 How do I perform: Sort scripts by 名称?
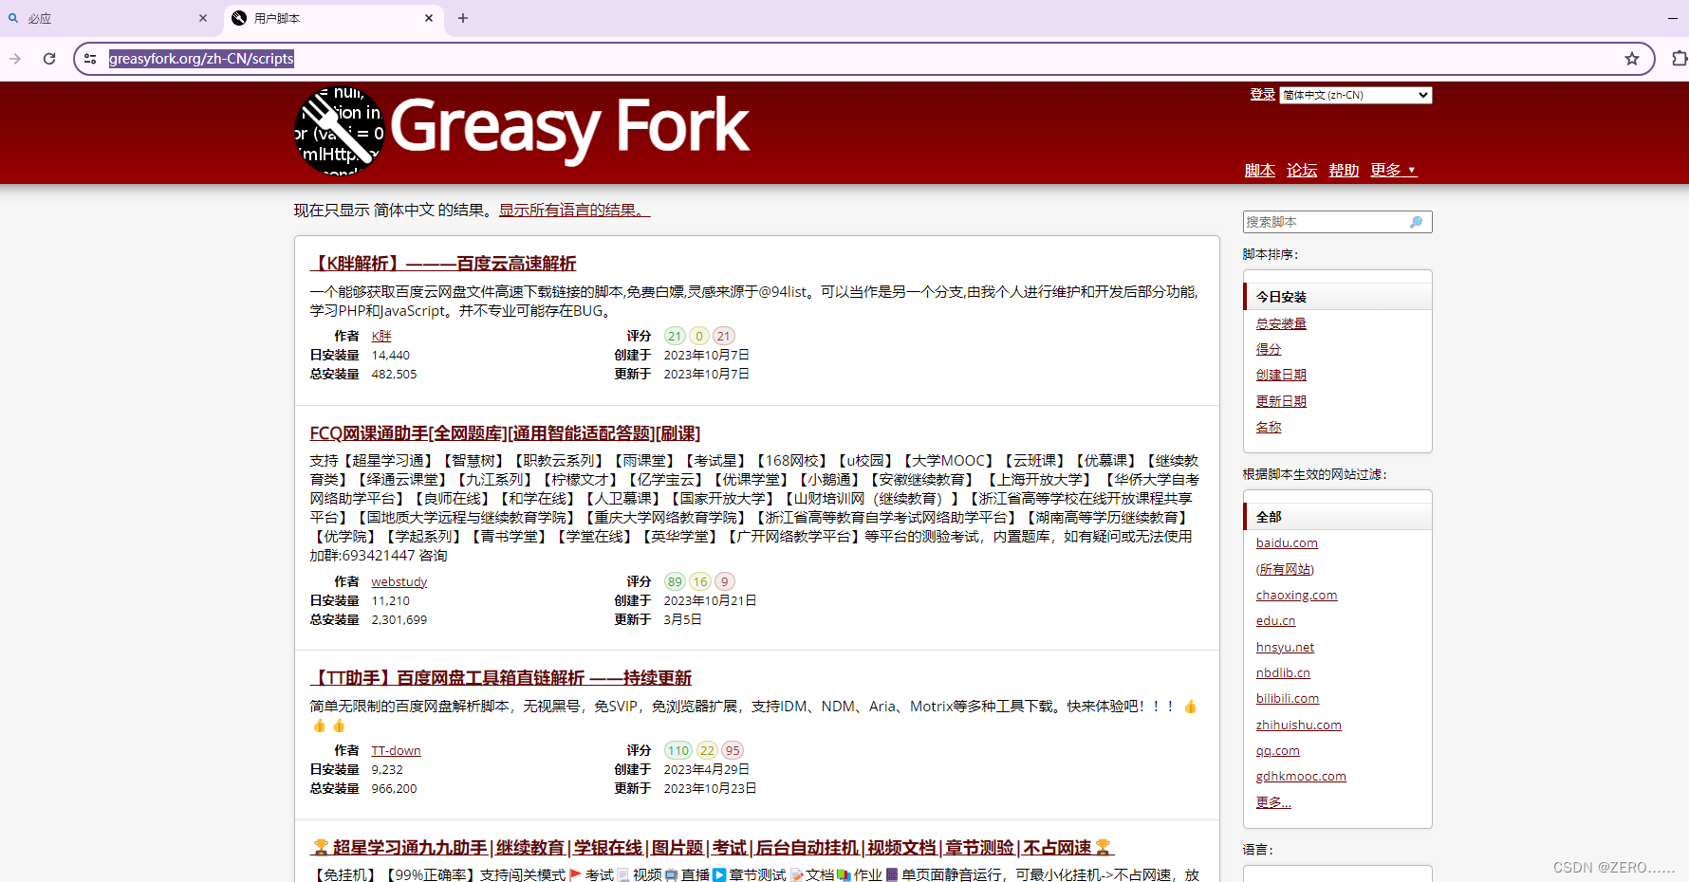click(1269, 427)
